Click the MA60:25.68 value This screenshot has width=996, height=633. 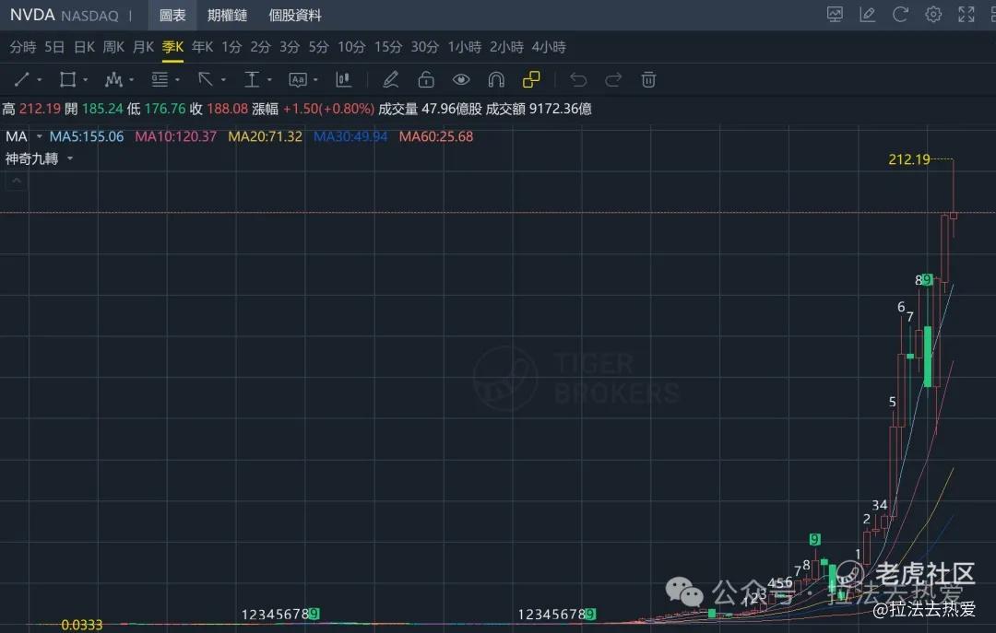point(435,136)
